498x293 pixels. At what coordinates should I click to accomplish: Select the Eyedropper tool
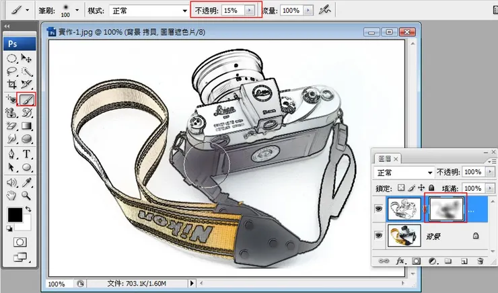[x=27, y=182]
